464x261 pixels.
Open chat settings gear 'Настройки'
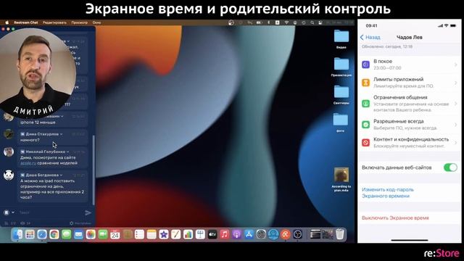pos(80,223)
